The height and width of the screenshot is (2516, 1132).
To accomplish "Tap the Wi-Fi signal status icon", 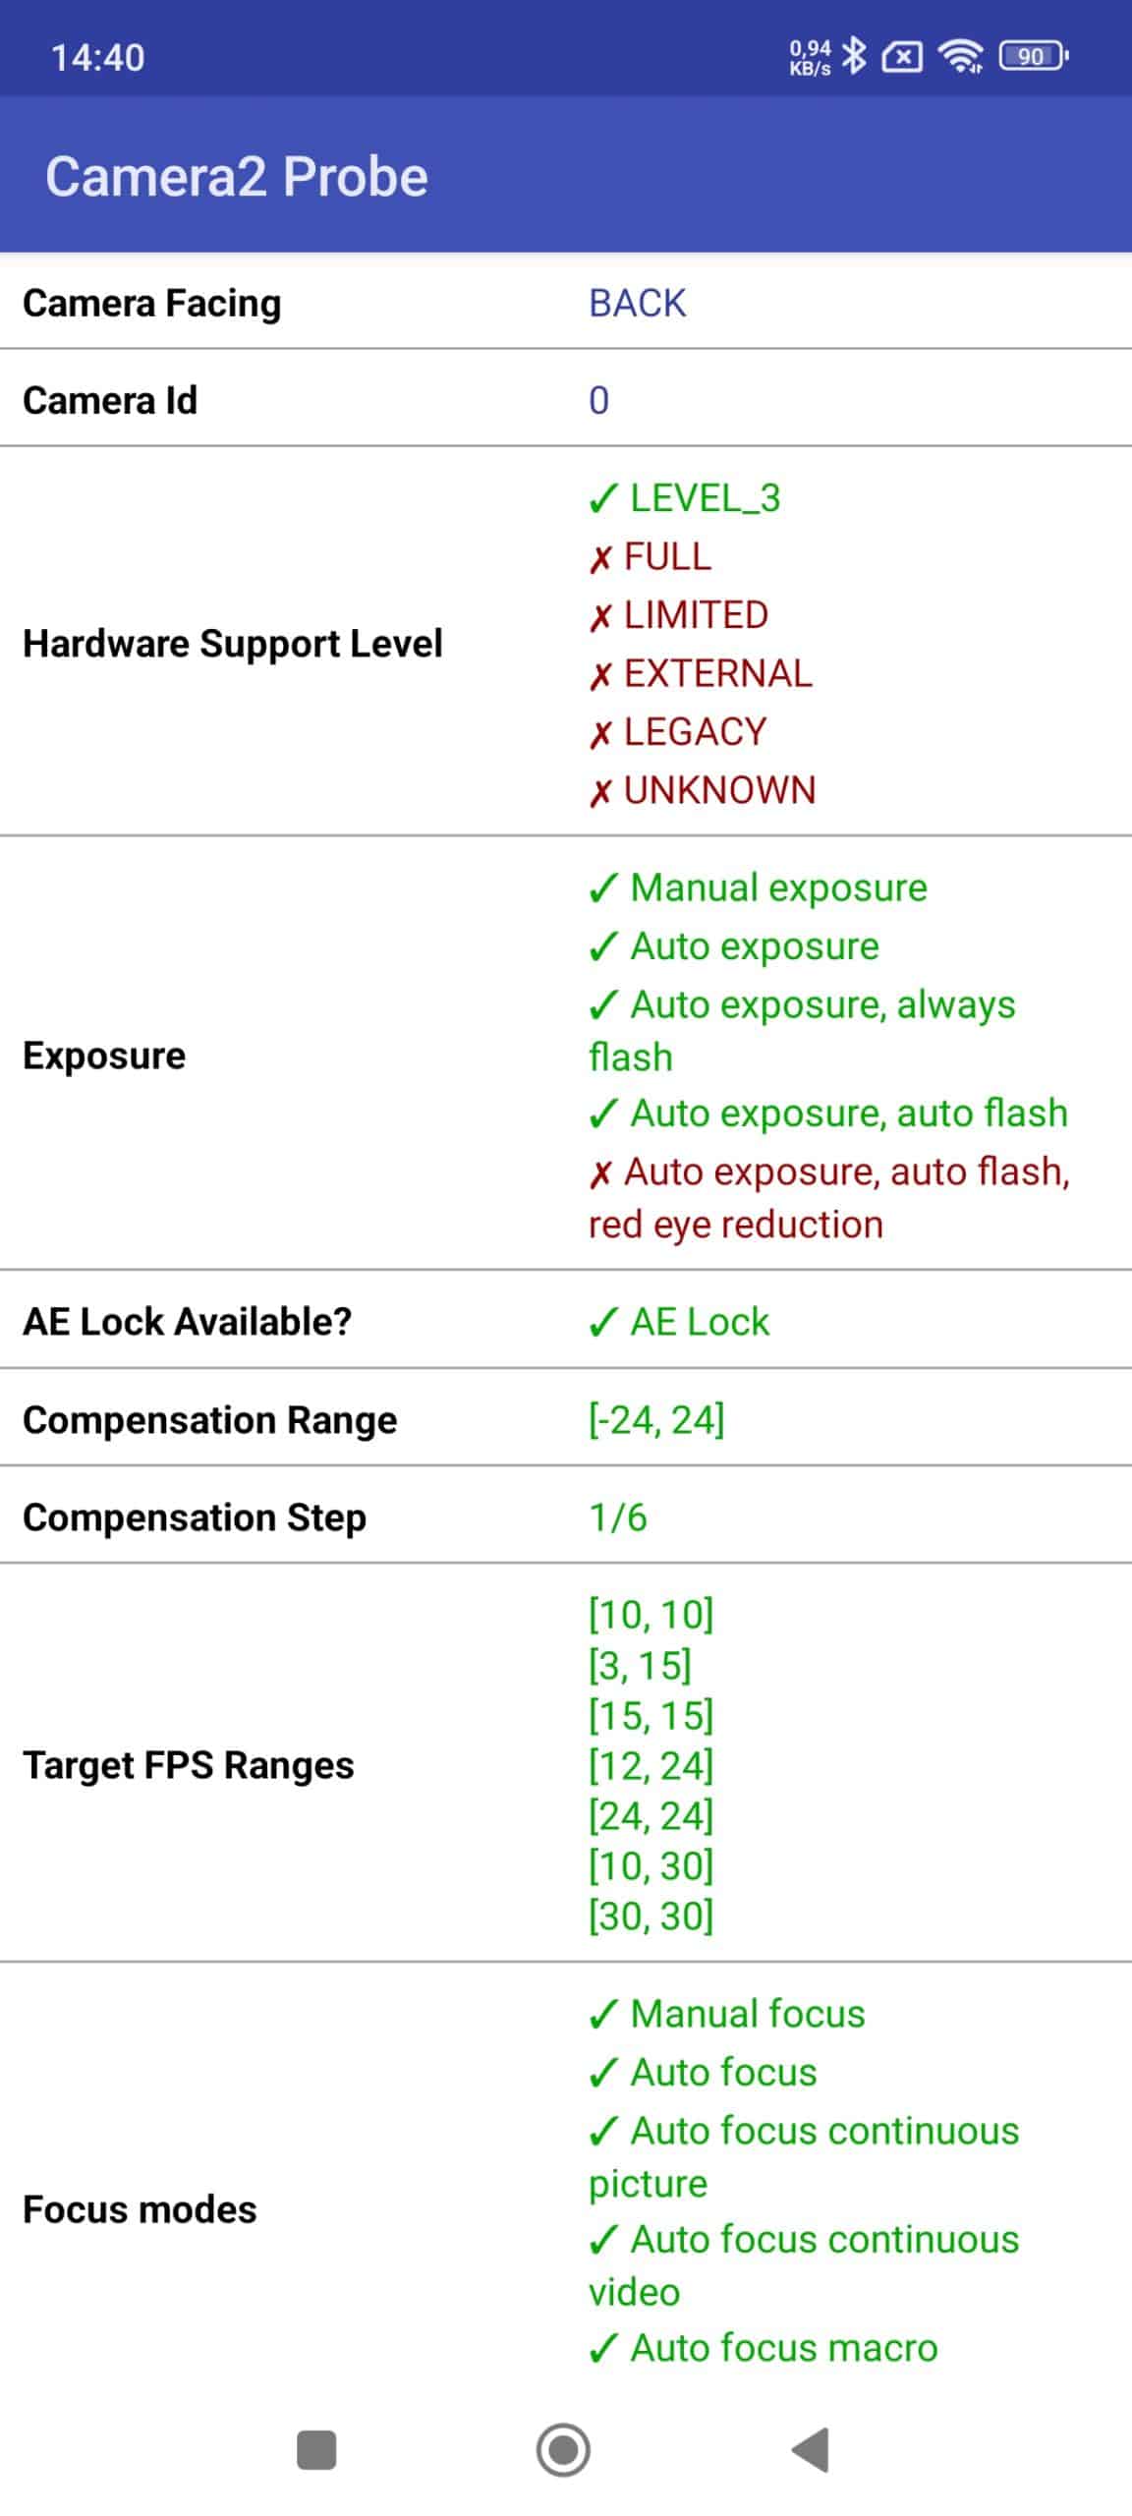I will point(961,57).
